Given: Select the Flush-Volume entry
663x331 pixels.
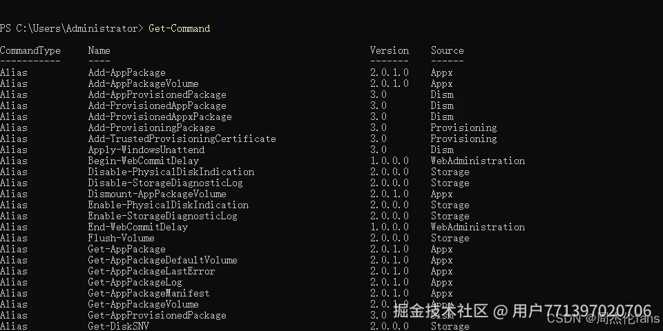Looking at the screenshot, I should [121, 238].
